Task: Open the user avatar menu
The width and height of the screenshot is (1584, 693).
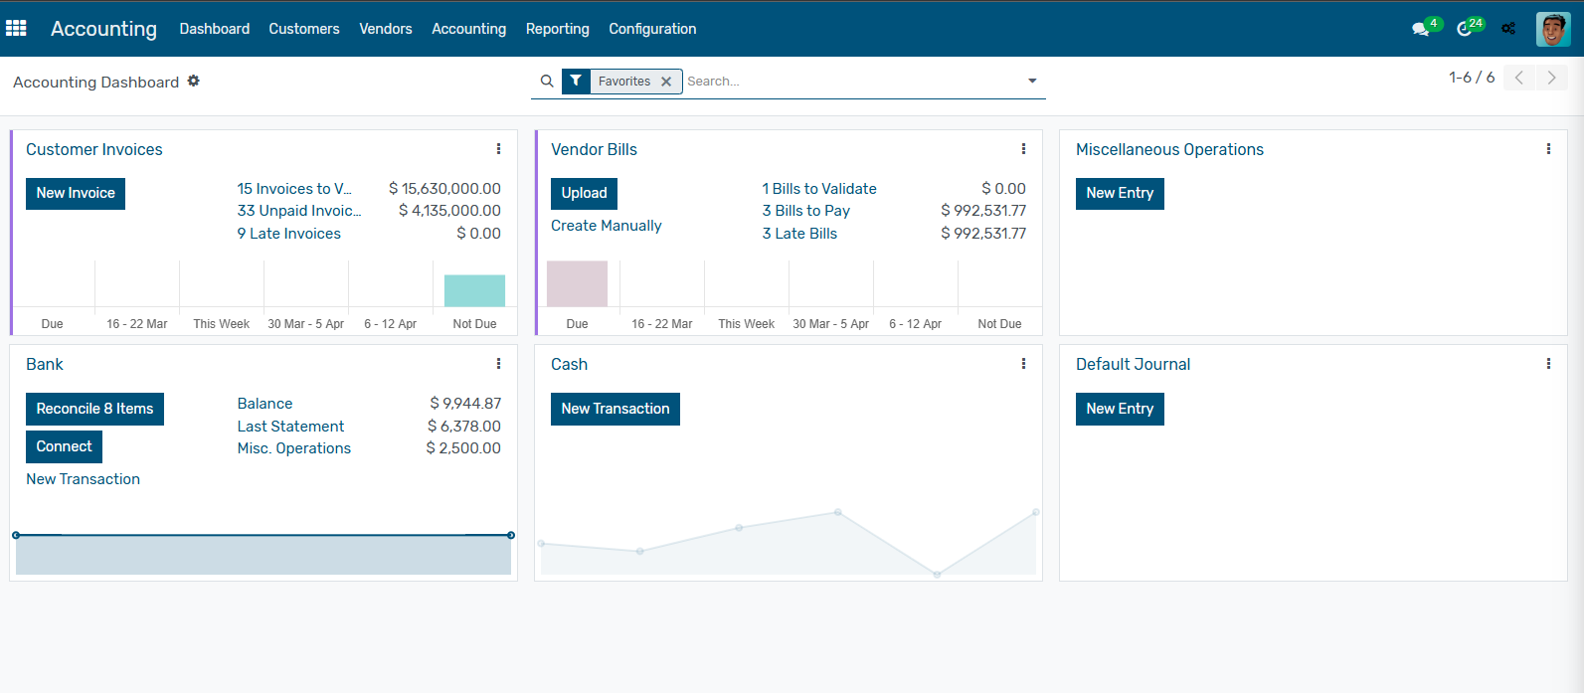Action: pos(1552,29)
